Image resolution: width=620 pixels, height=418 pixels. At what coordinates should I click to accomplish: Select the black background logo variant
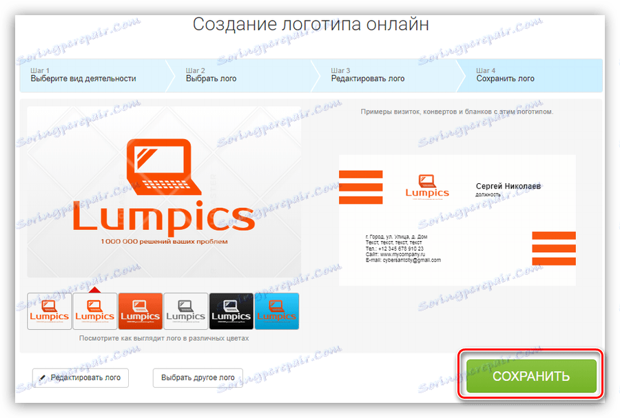pos(231,311)
